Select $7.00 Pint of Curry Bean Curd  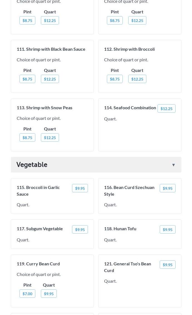click(x=27, y=294)
